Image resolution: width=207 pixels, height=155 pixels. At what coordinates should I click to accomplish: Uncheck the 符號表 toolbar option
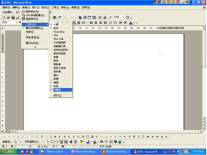[x=61, y=90]
